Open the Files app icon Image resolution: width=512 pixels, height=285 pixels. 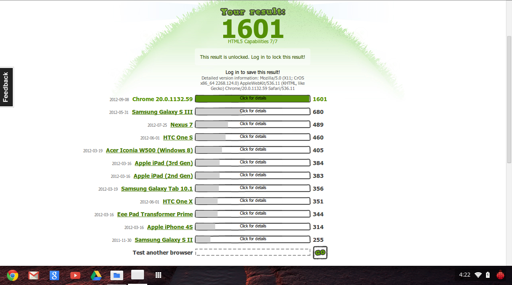click(x=117, y=275)
